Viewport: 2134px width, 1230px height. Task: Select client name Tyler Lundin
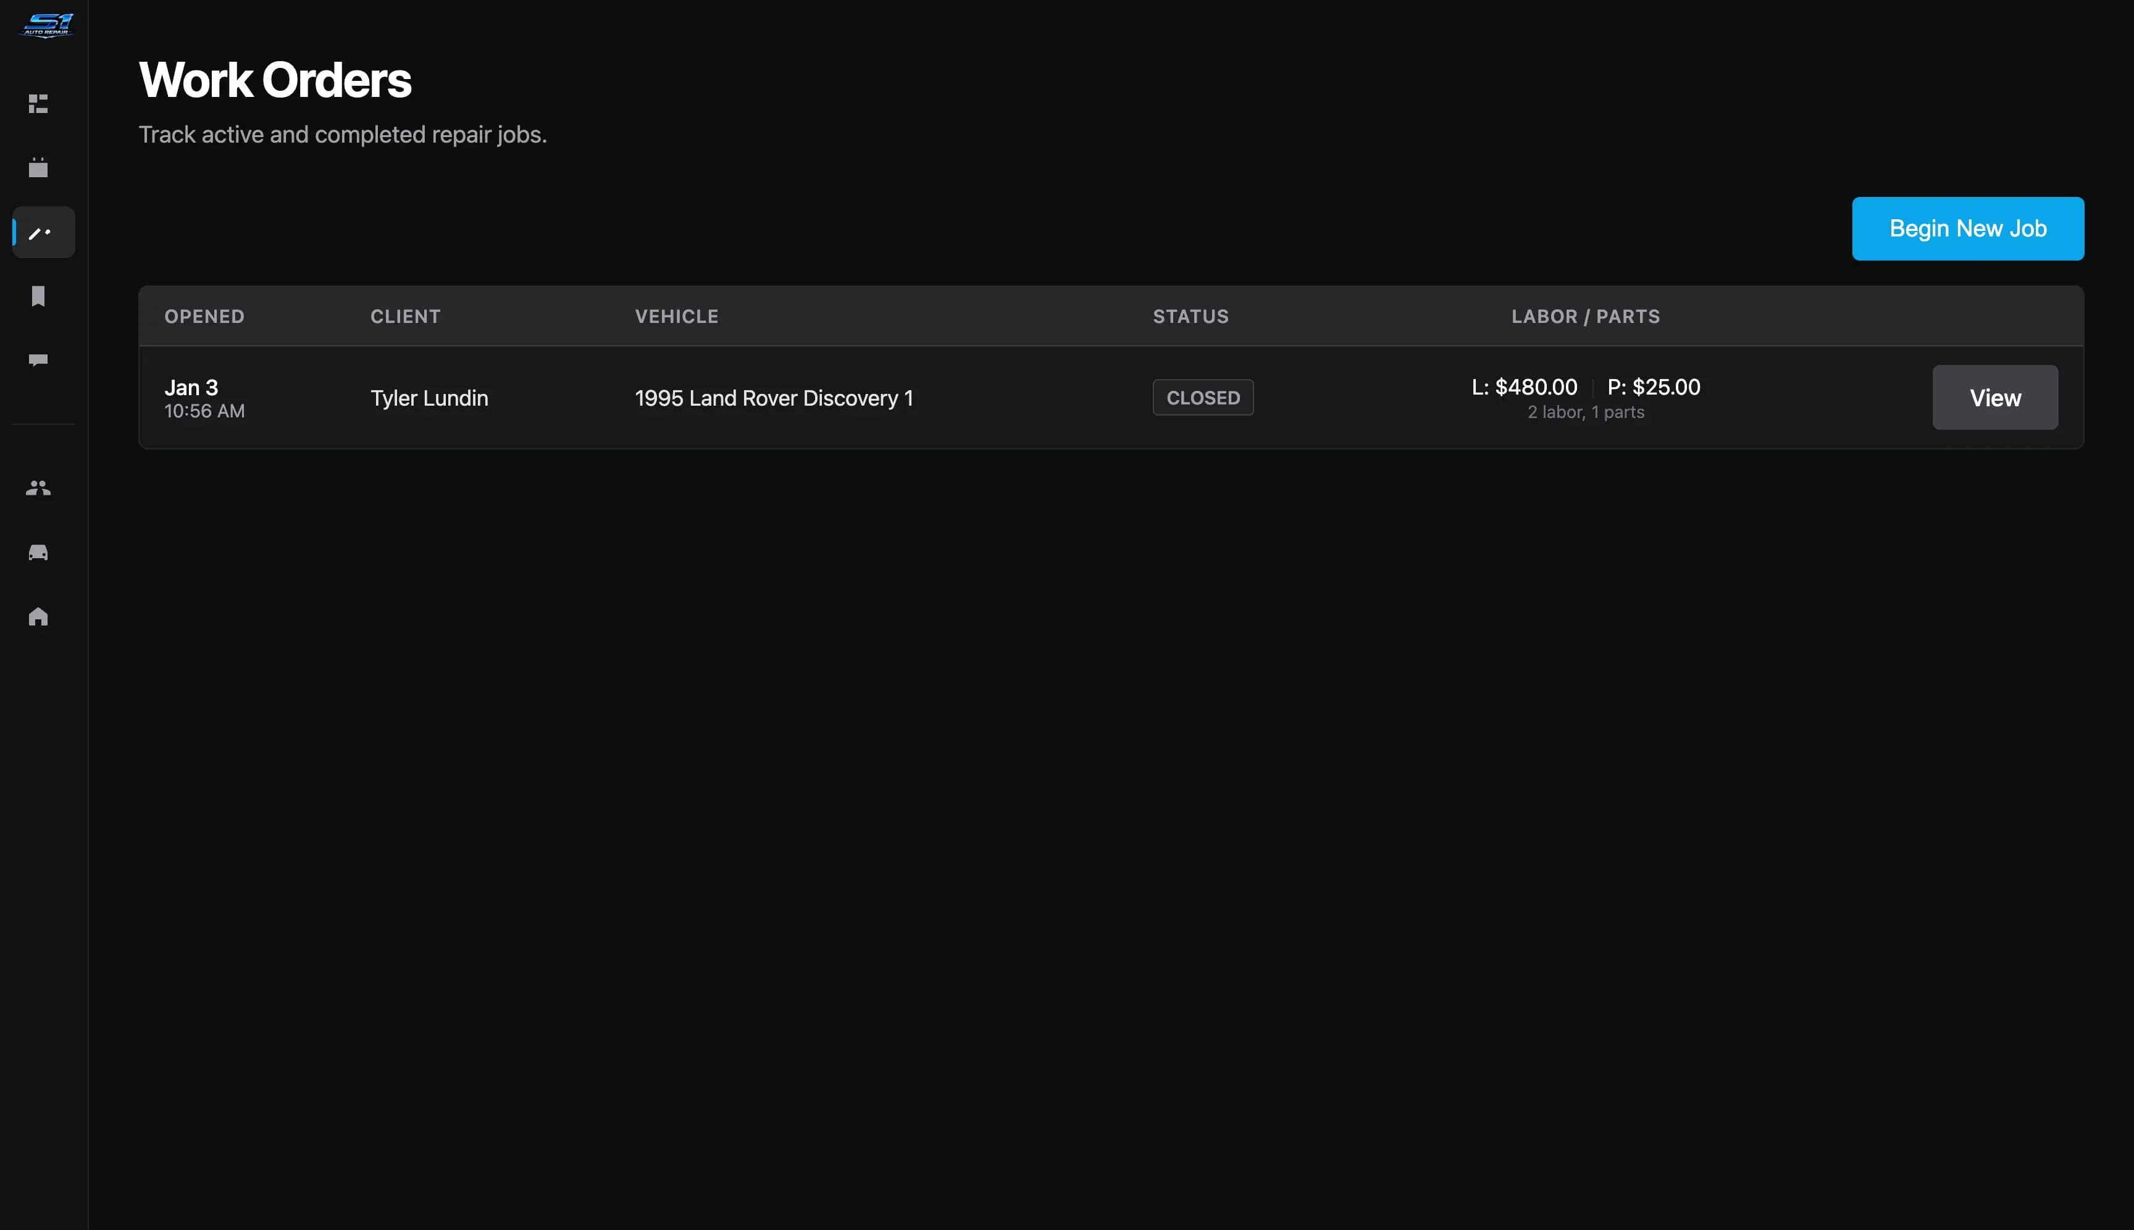429,399
